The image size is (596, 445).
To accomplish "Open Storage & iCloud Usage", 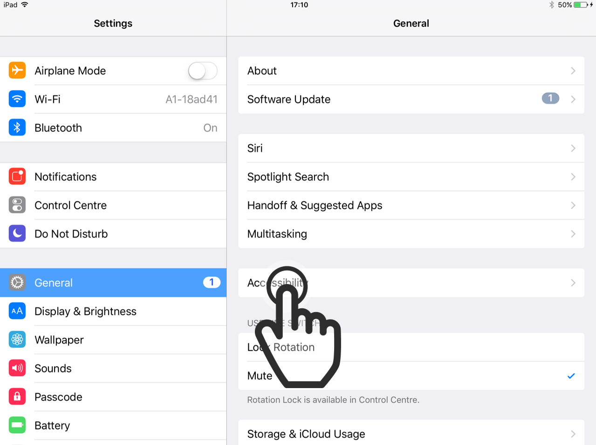I will pyautogui.click(x=411, y=432).
